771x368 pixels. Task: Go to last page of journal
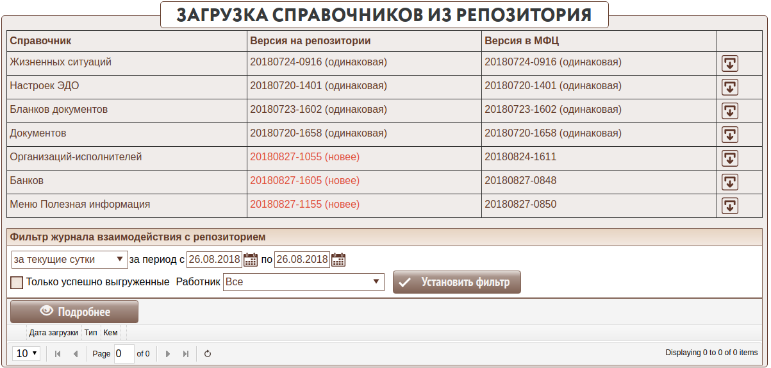[x=186, y=353]
